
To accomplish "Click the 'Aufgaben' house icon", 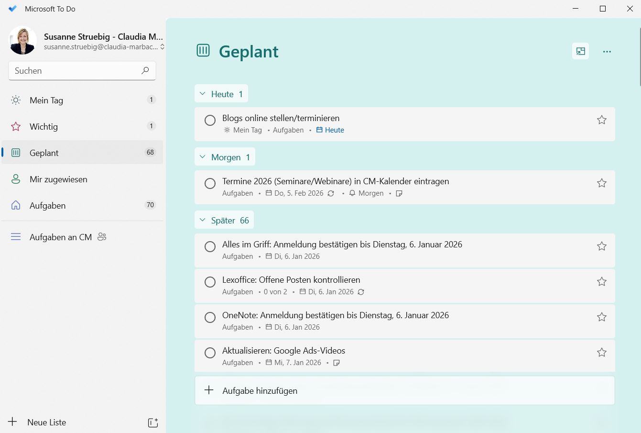I will click(x=16, y=205).
